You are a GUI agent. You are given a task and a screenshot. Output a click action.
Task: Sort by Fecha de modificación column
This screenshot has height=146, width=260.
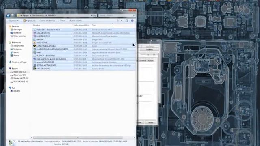pos(82,25)
